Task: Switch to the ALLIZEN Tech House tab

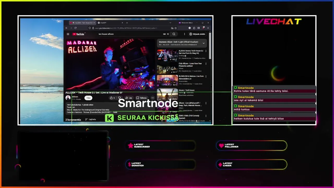Action: pos(82,23)
